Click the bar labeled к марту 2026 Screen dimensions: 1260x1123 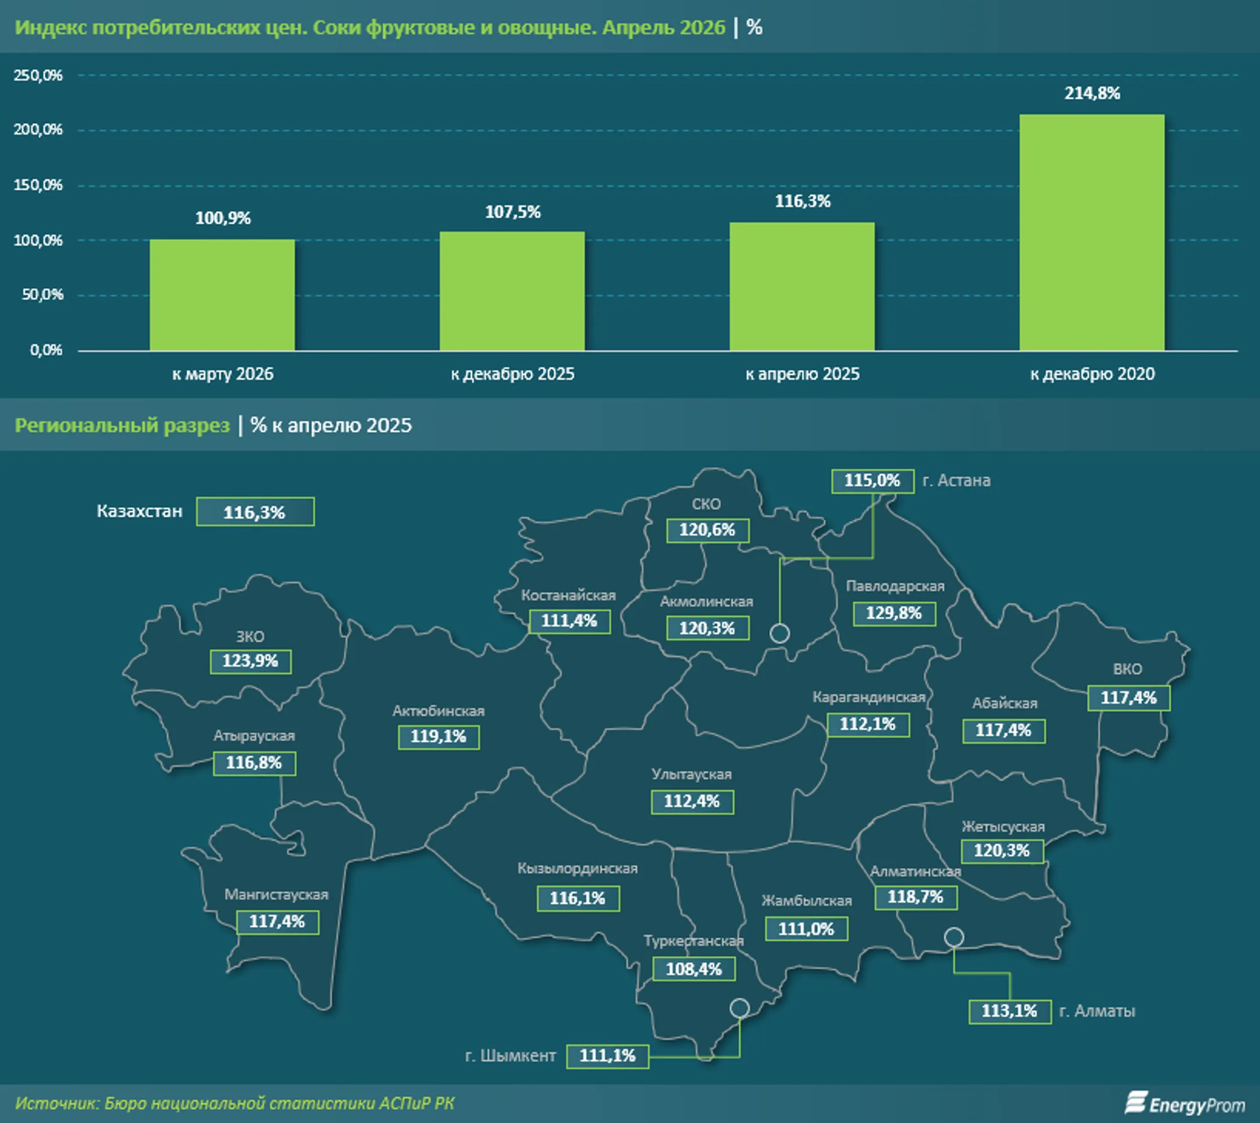222,295
